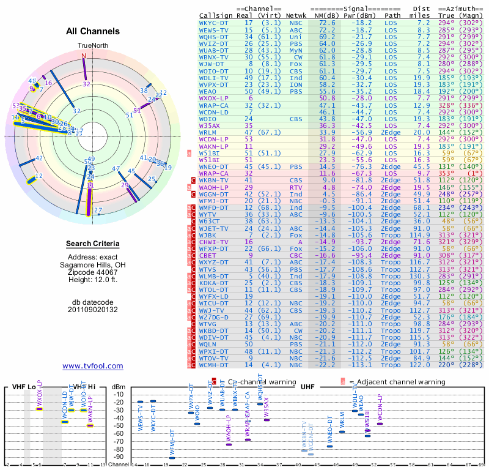Select the WNEO-DT callsign in table
Viewport: 489px width, 470px height.
(213, 166)
